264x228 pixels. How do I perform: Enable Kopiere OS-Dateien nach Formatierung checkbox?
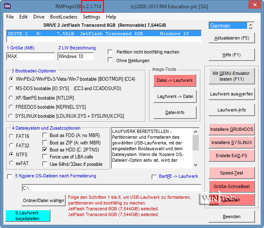point(9,177)
